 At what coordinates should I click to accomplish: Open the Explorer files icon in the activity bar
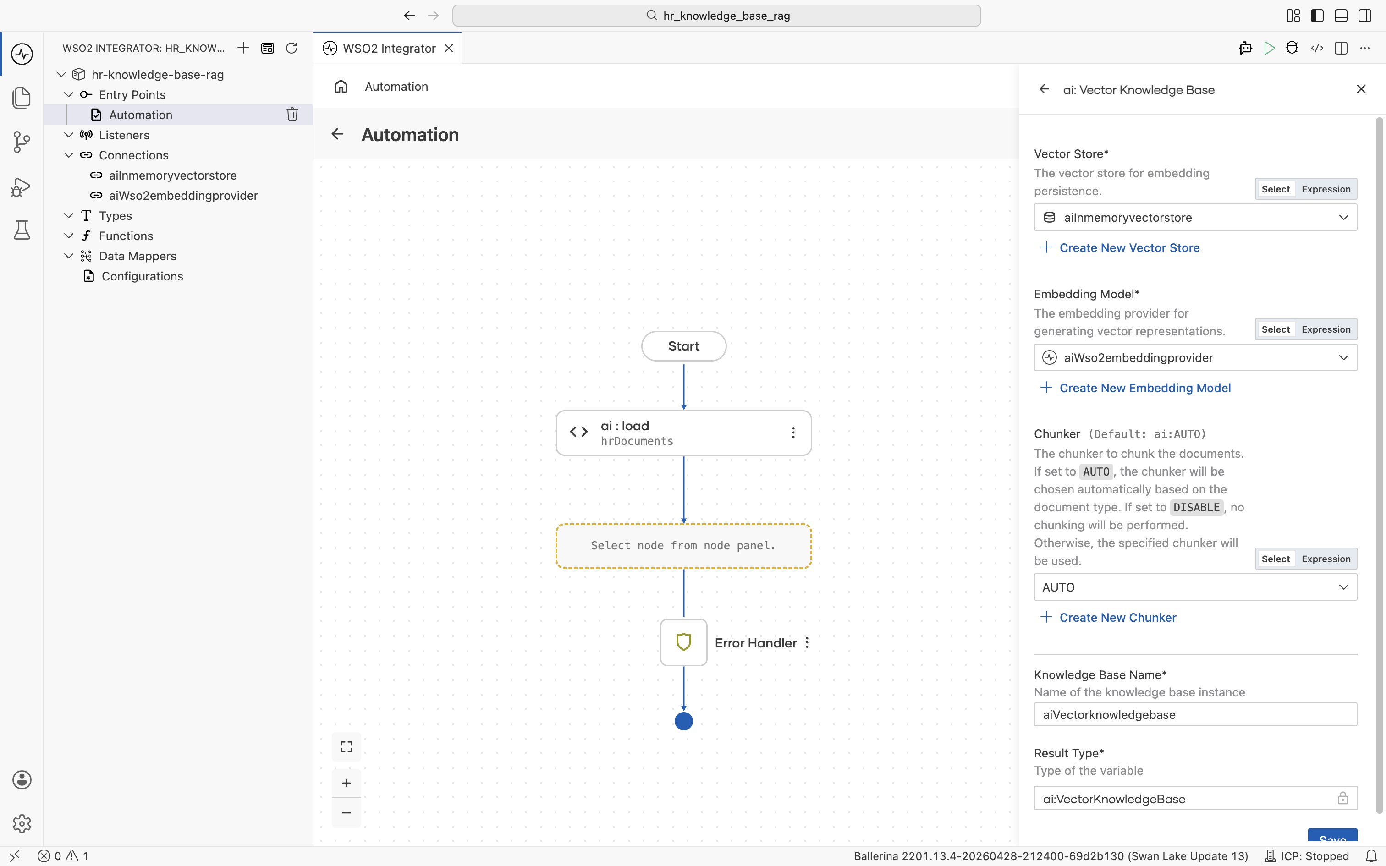(x=22, y=98)
